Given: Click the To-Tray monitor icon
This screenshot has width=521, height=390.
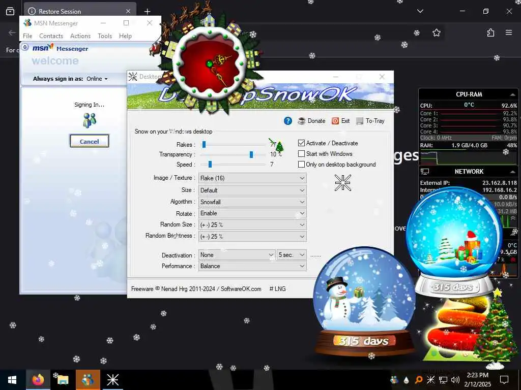Looking at the screenshot, I should [x=360, y=121].
